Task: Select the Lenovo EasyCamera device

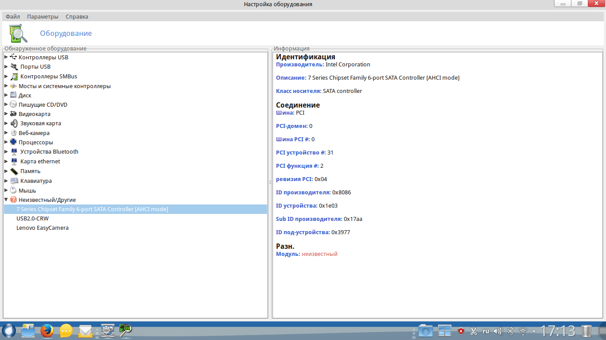Action: 43,228
